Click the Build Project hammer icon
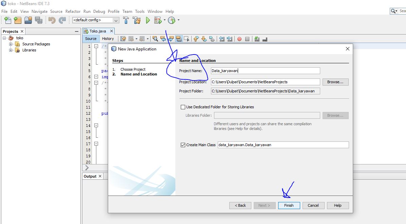406x224 pixels. click(125, 20)
